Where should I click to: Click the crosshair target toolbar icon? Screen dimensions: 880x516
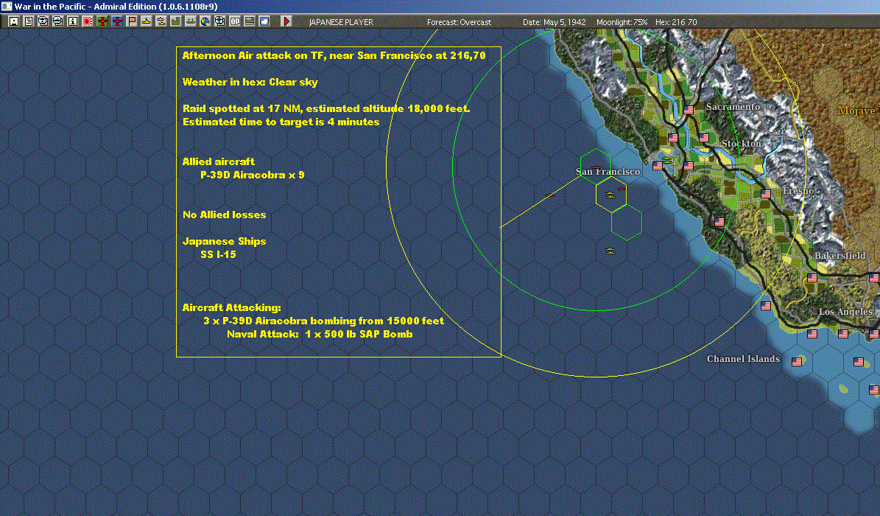(x=220, y=21)
